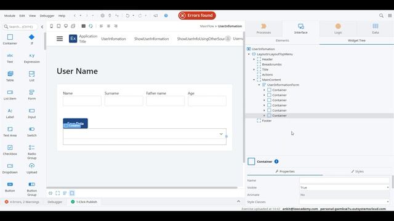This screenshot has height=221, width=394.
Task: Align selected widget right
Action: [x=116, y=26]
